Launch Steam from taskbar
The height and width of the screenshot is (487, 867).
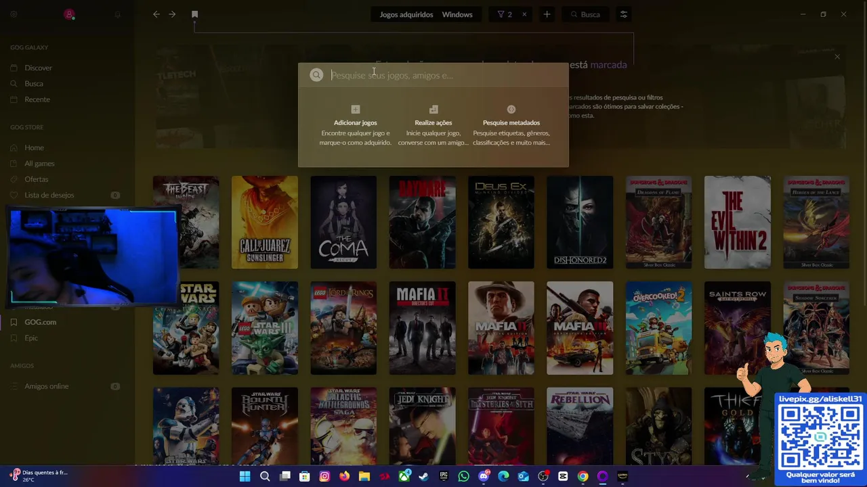pos(424,476)
